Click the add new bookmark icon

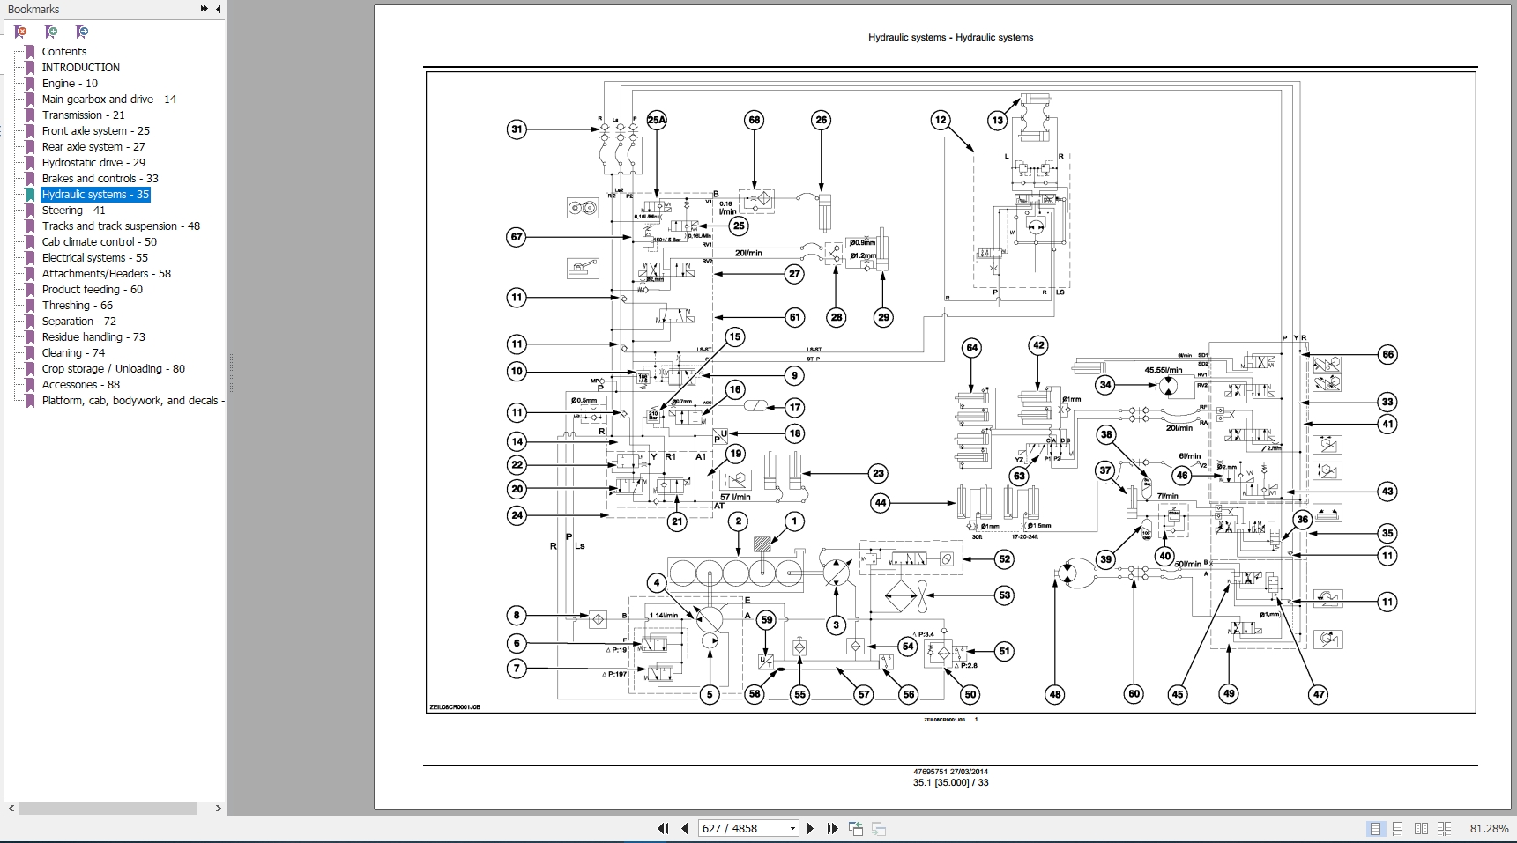pos(51,32)
